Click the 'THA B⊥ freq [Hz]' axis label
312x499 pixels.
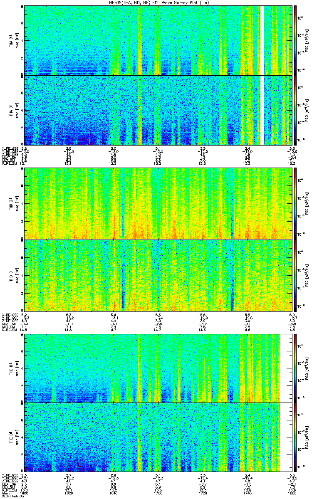(x=13, y=40)
